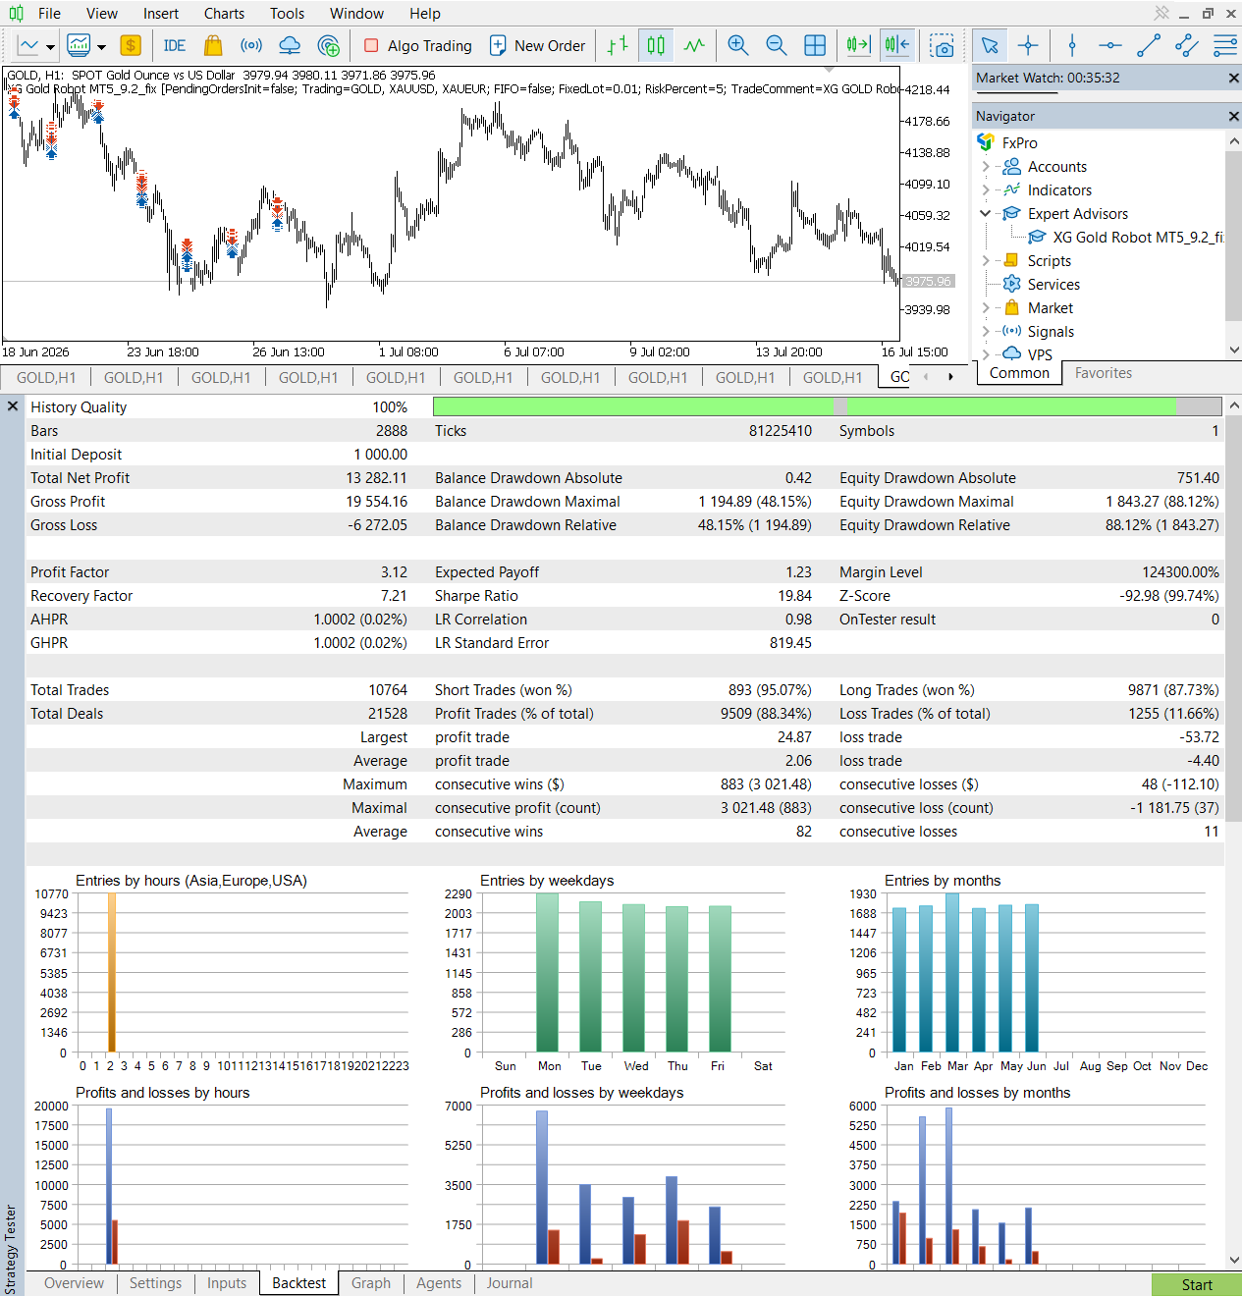Image resolution: width=1242 pixels, height=1296 pixels.
Task: Select the vertical line tool
Action: coord(1072,46)
